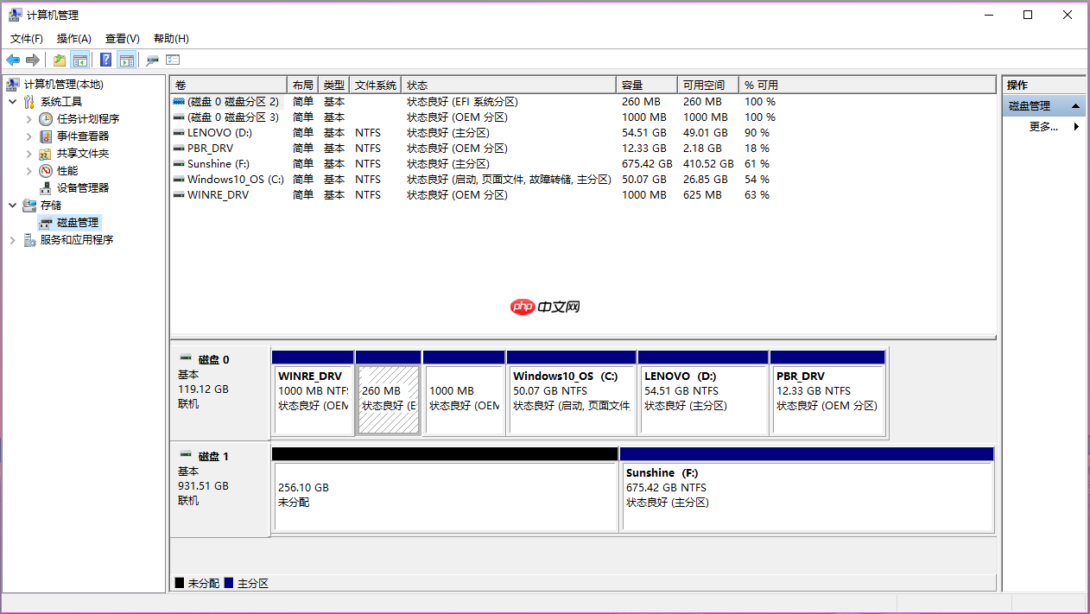Open Help with the blue question mark icon
The height and width of the screenshot is (614, 1090).
coord(105,60)
